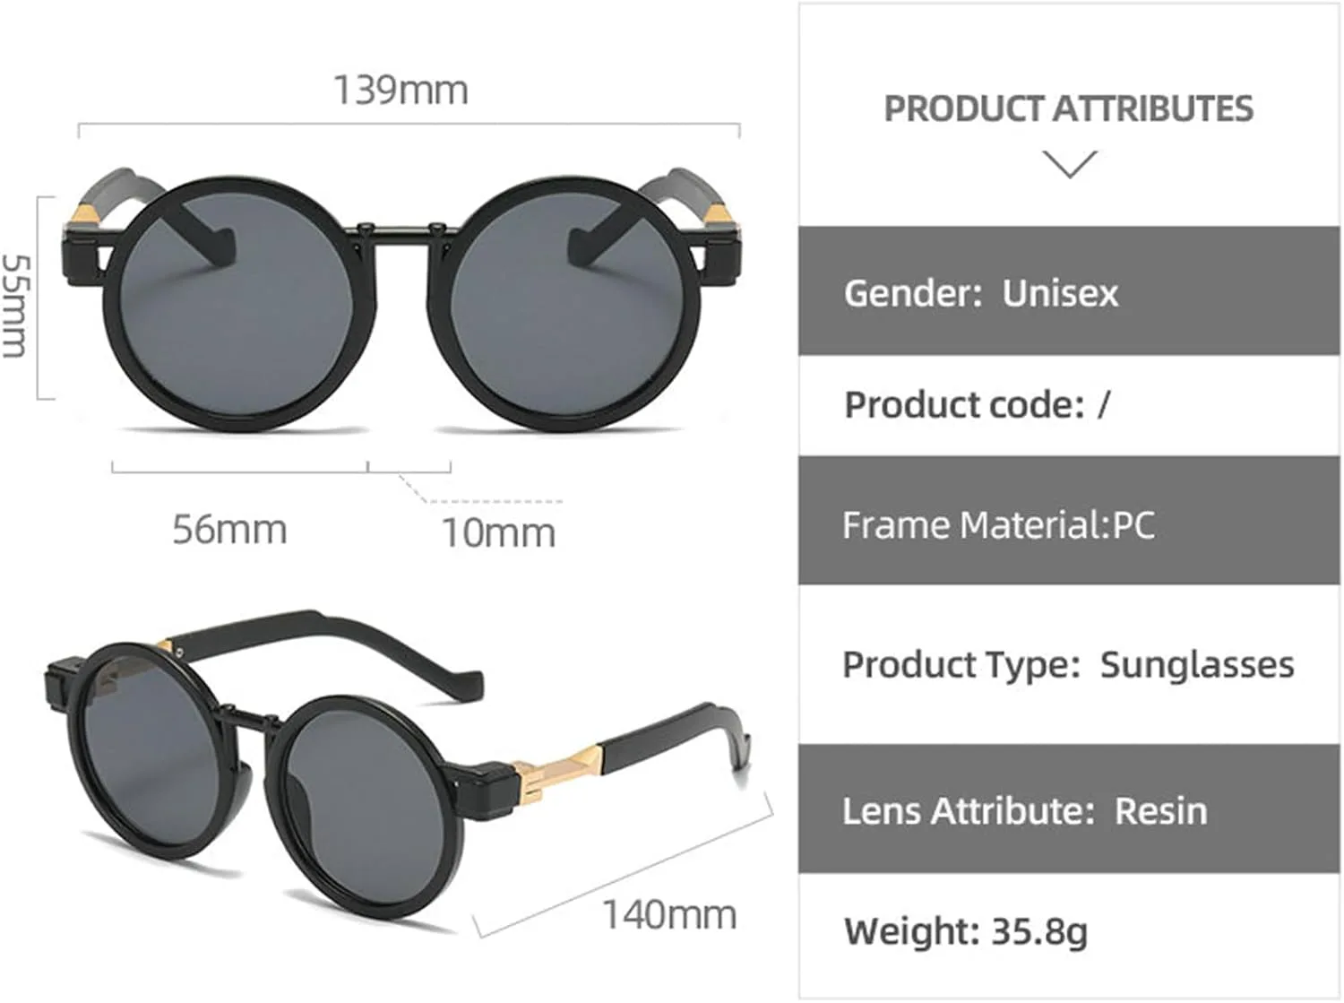Screen dimensions: 1344x1003
Task: Click the 10mm bridge width label
Action: pos(498,532)
